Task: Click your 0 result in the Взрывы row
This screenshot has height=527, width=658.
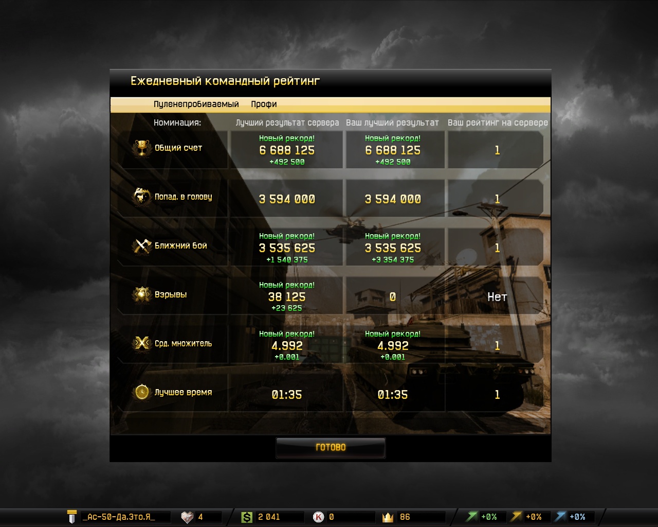Action: (393, 297)
